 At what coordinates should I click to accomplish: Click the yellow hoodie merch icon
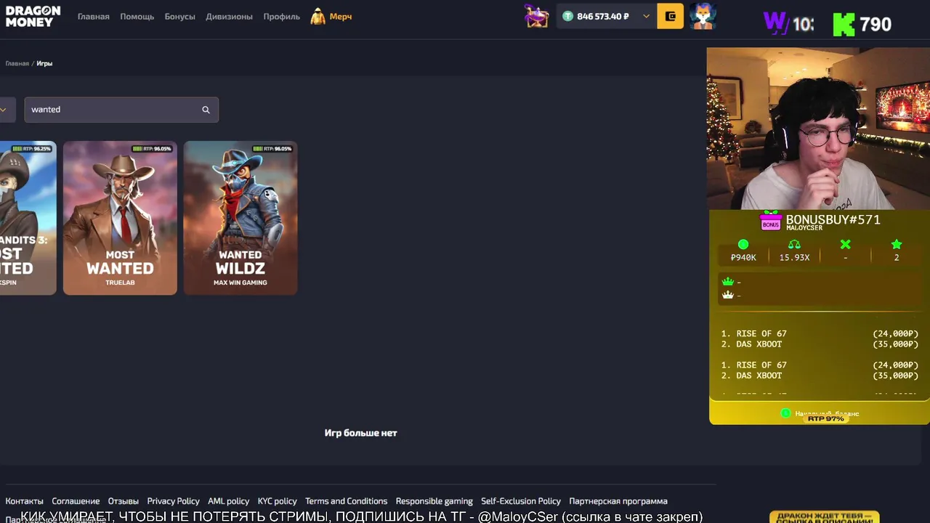[x=318, y=16]
